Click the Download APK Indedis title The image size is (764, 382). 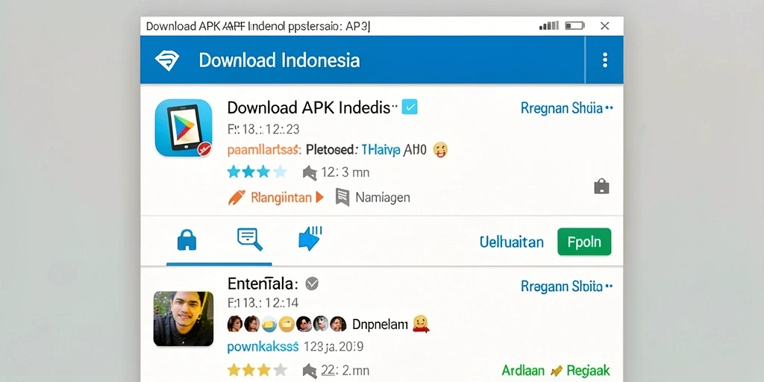[309, 107]
